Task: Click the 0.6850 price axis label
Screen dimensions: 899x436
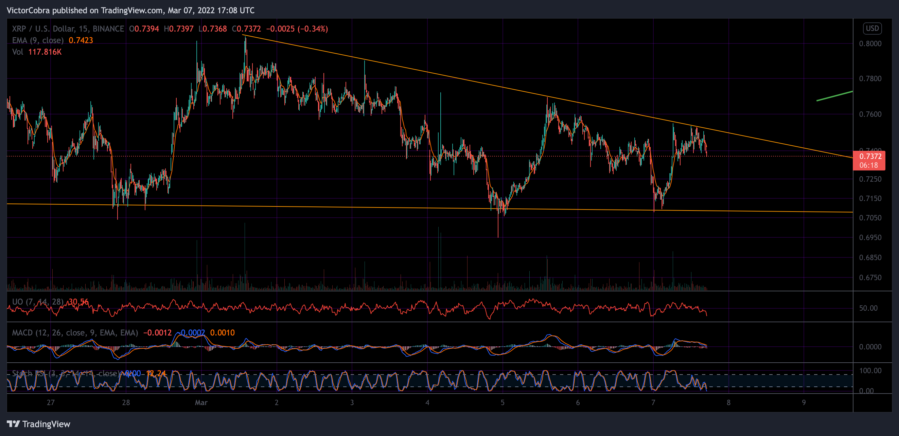Action: click(x=870, y=257)
